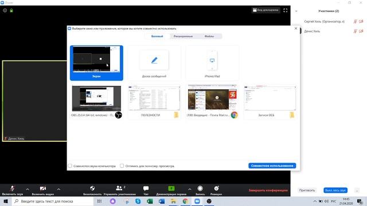Click the green Share Screen icon

point(171,188)
